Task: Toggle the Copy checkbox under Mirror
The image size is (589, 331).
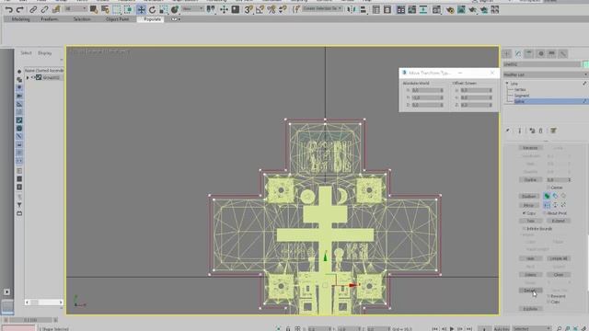Action: pos(524,213)
